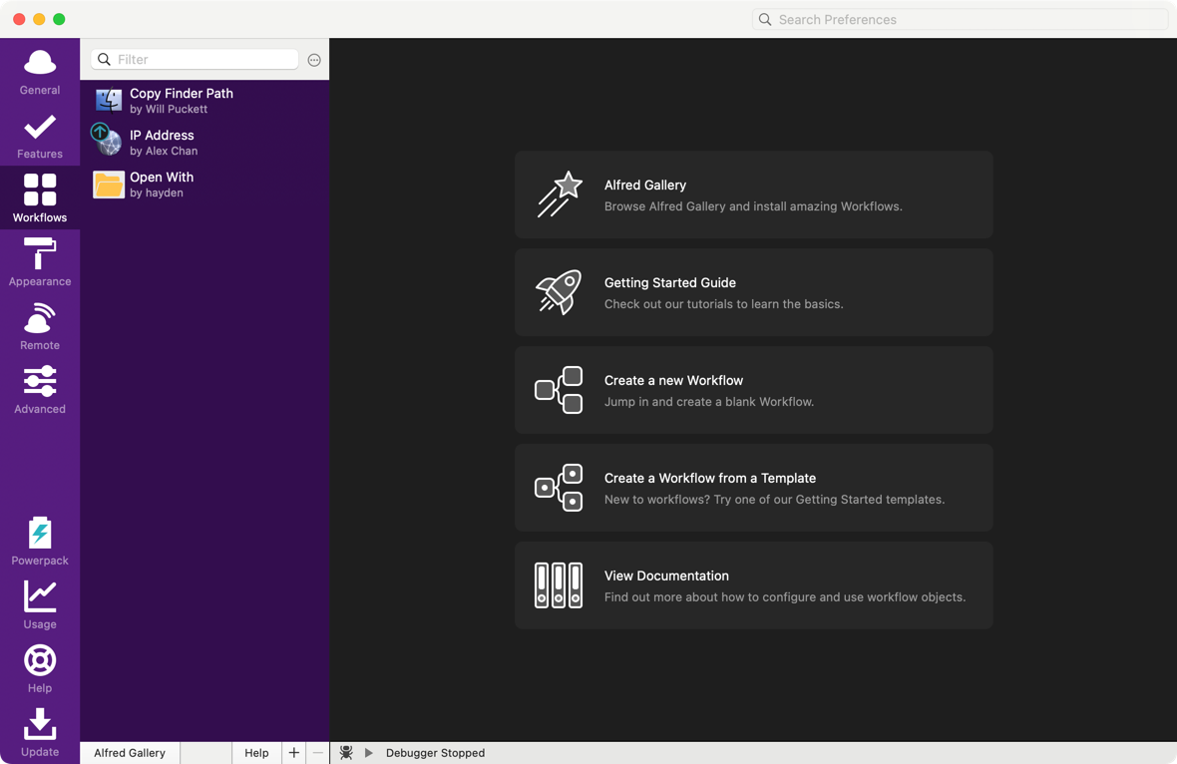Click the minus button to remove workflow
This screenshot has width=1177, height=764.
[x=317, y=753]
